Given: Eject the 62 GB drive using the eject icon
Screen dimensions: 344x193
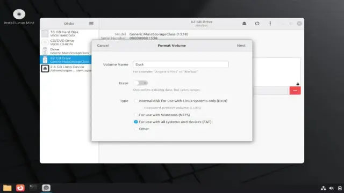Looking at the screenshot, I should (x=244, y=24).
